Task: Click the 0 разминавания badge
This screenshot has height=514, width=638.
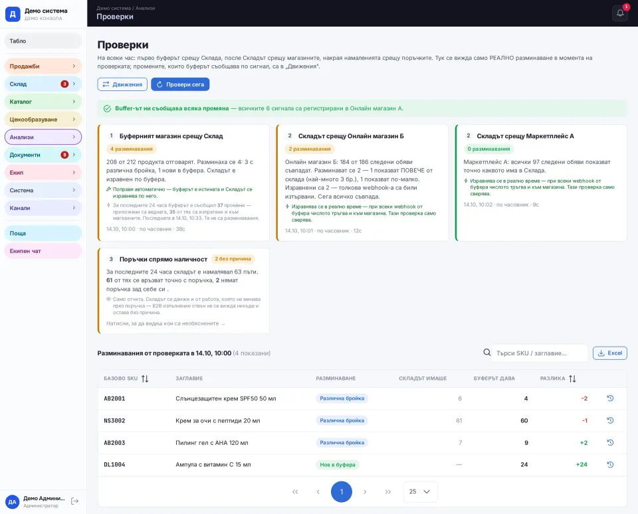Action: (488, 149)
